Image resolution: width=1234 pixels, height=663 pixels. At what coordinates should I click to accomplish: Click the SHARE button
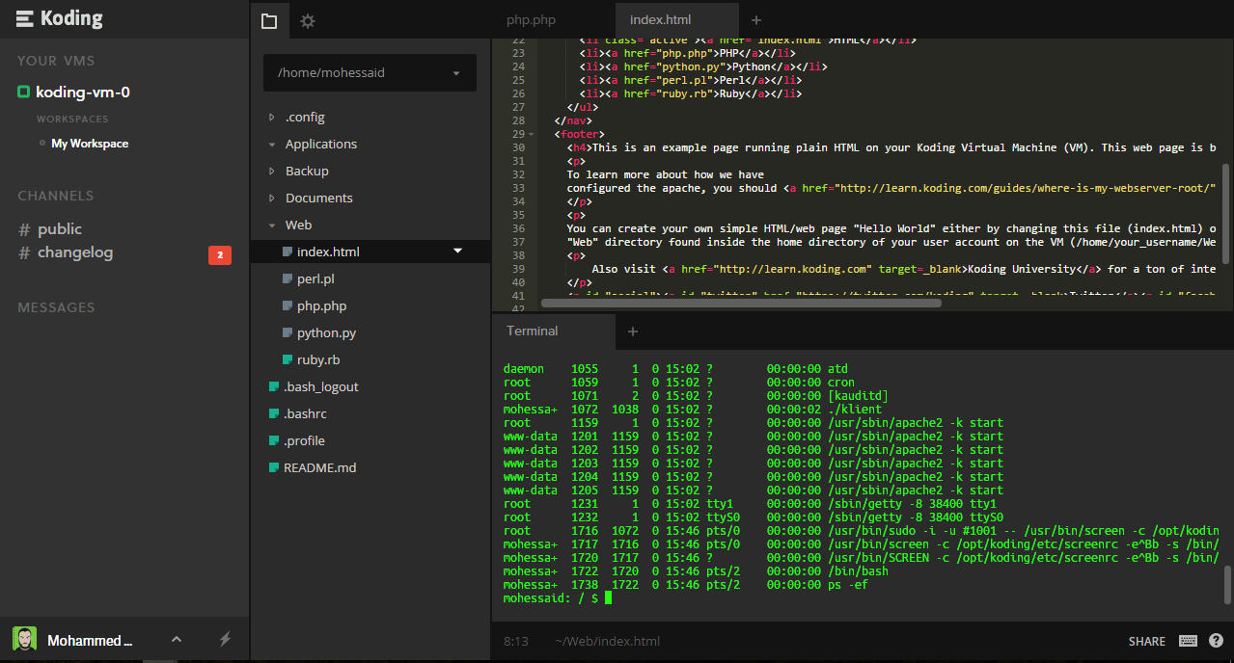tap(1147, 641)
